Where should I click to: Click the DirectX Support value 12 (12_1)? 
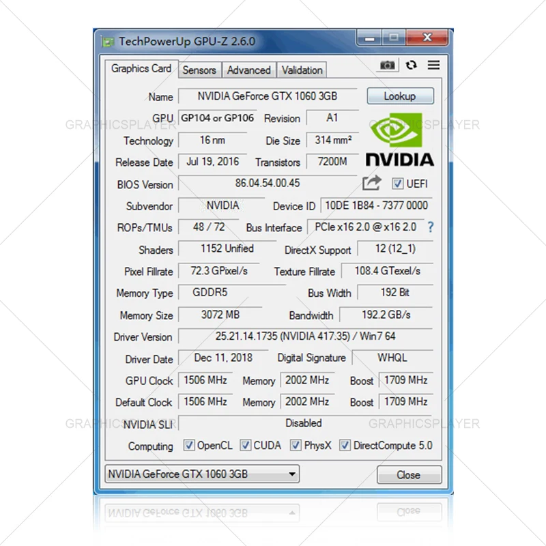click(395, 248)
